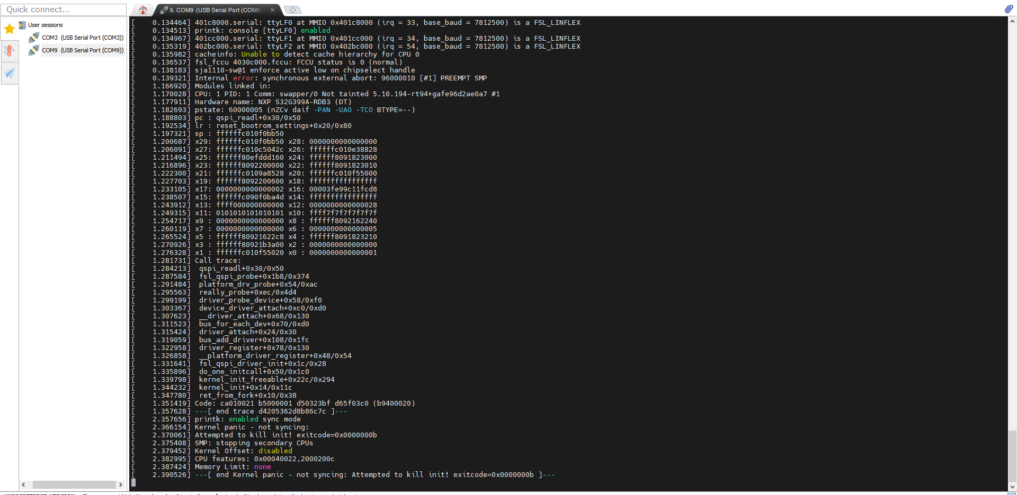1017x495 pixels.
Task: Click the scroll-up chevron of the vertical scrollbar
Action: 1012,22
